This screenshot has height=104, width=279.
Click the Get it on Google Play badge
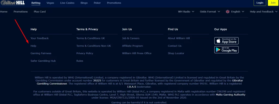[x=226, y=50]
